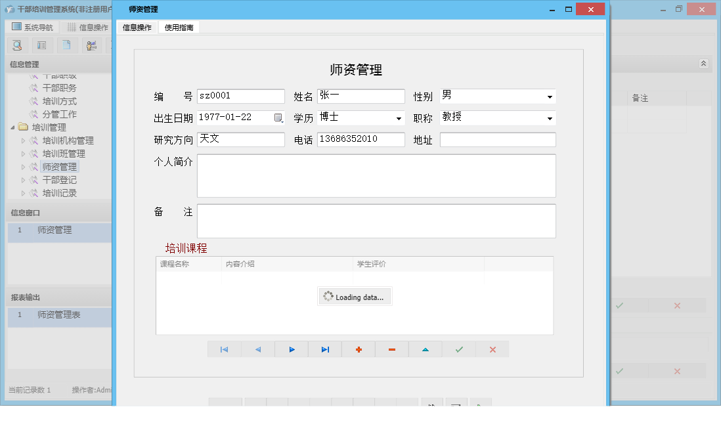This screenshot has height=430, width=721.
Task: Confirm changes with the green check icon
Action: pyautogui.click(x=458, y=349)
